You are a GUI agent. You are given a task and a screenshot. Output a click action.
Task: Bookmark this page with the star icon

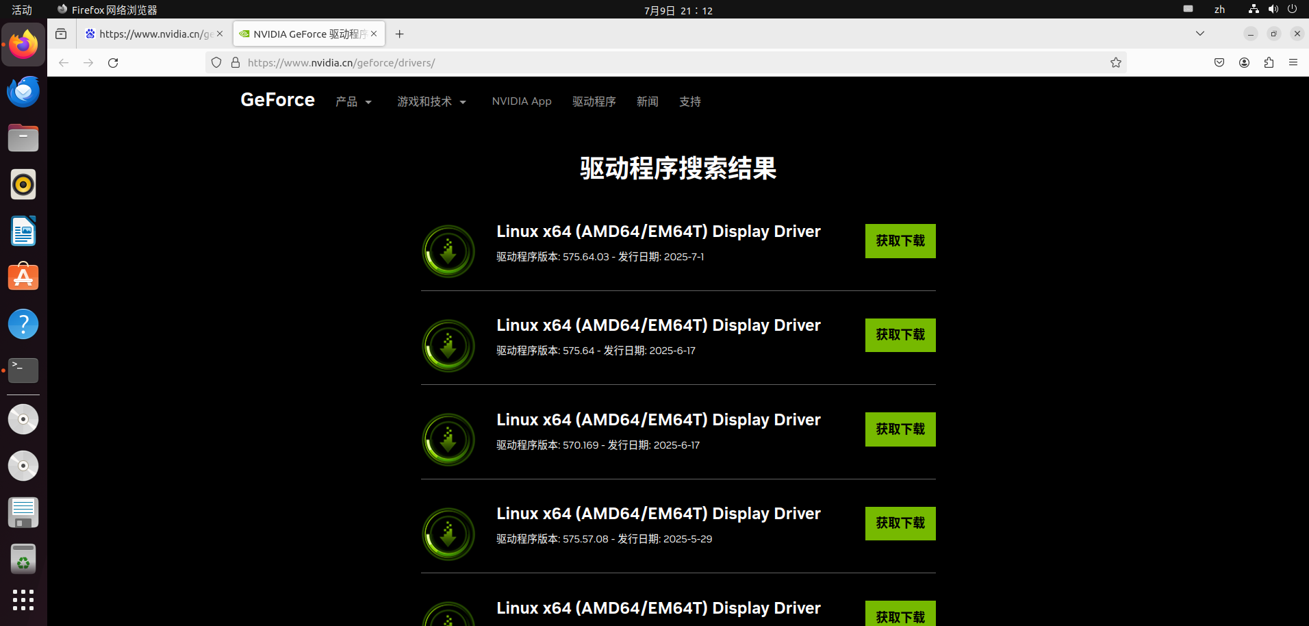[1116, 63]
